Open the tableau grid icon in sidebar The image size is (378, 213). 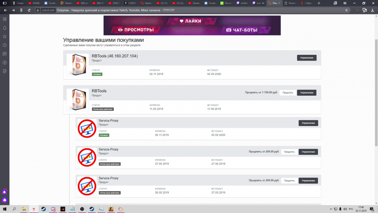5,19
